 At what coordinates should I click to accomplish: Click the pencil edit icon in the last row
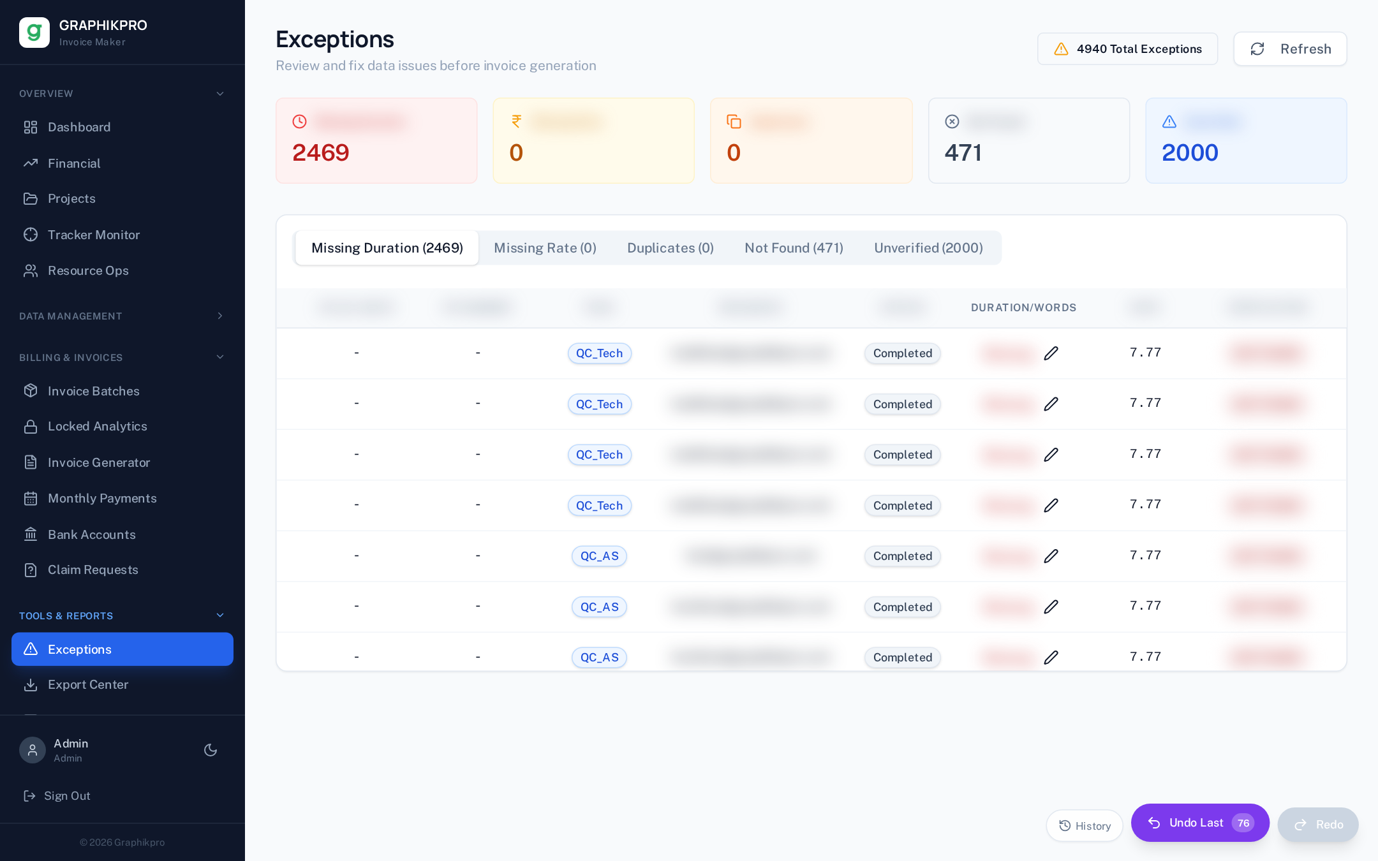1051,657
